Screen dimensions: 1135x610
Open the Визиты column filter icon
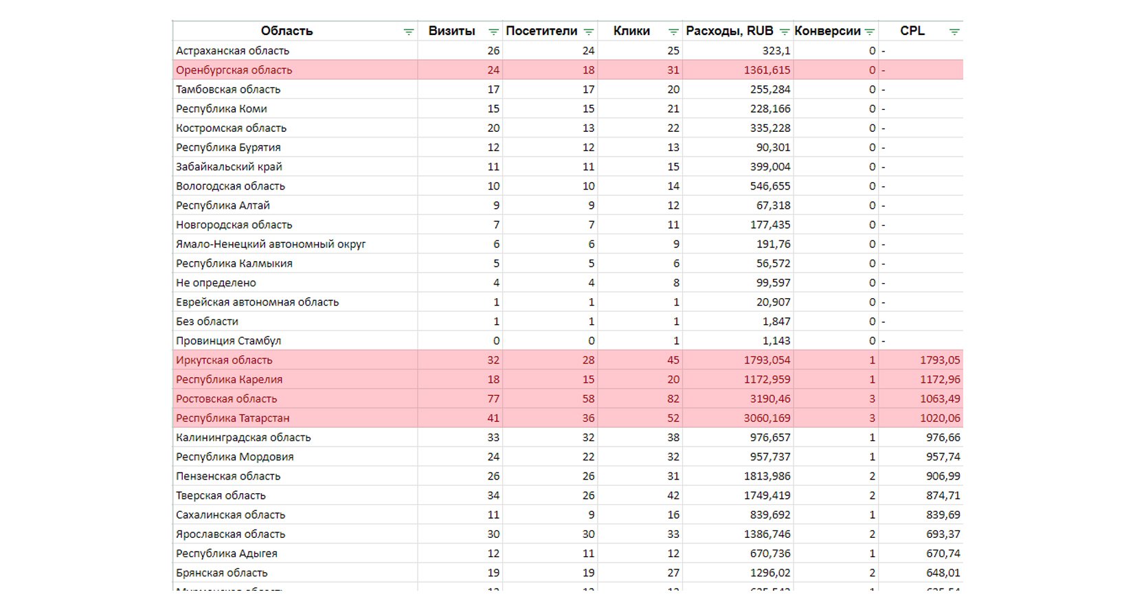[x=493, y=32]
